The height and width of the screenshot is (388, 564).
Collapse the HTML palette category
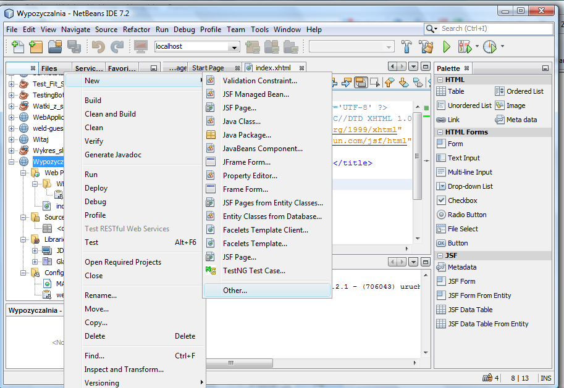point(440,80)
